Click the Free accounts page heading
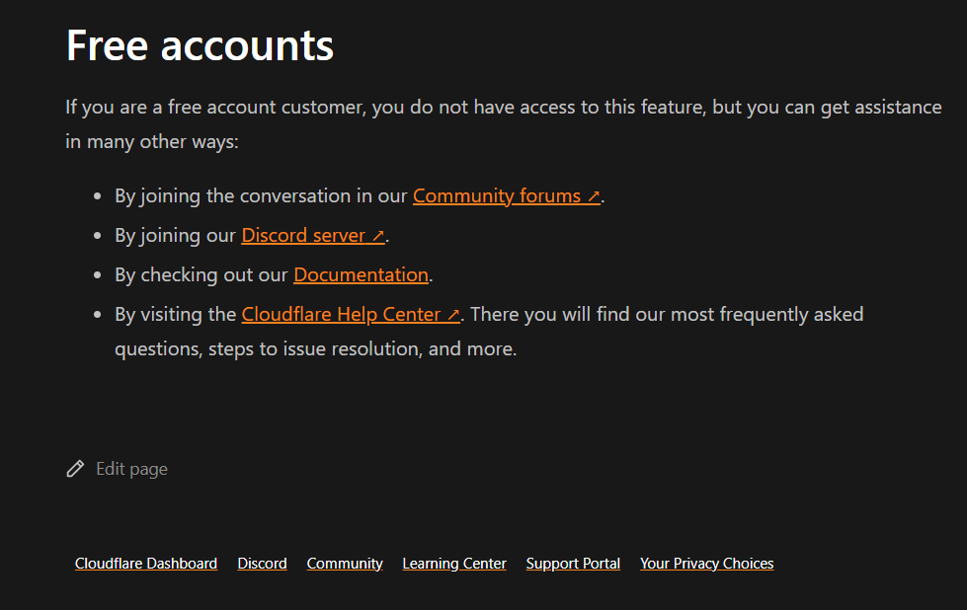The width and height of the screenshot is (967, 610). tap(200, 44)
